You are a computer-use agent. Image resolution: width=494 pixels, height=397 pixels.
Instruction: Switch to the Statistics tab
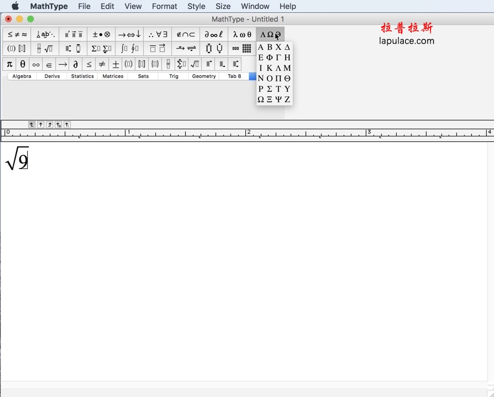[82, 76]
